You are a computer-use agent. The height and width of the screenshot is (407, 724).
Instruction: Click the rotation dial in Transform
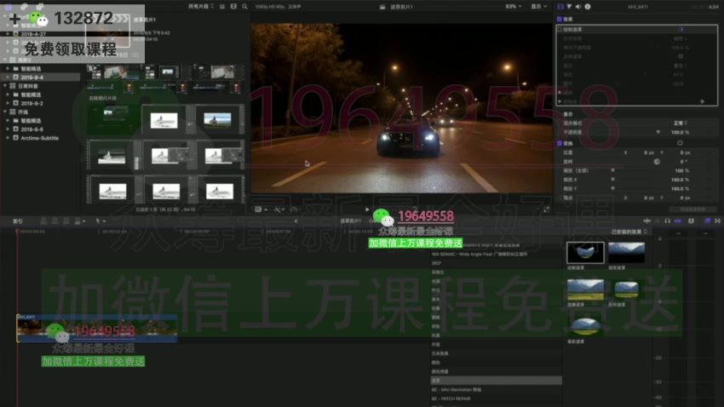pos(657,162)
